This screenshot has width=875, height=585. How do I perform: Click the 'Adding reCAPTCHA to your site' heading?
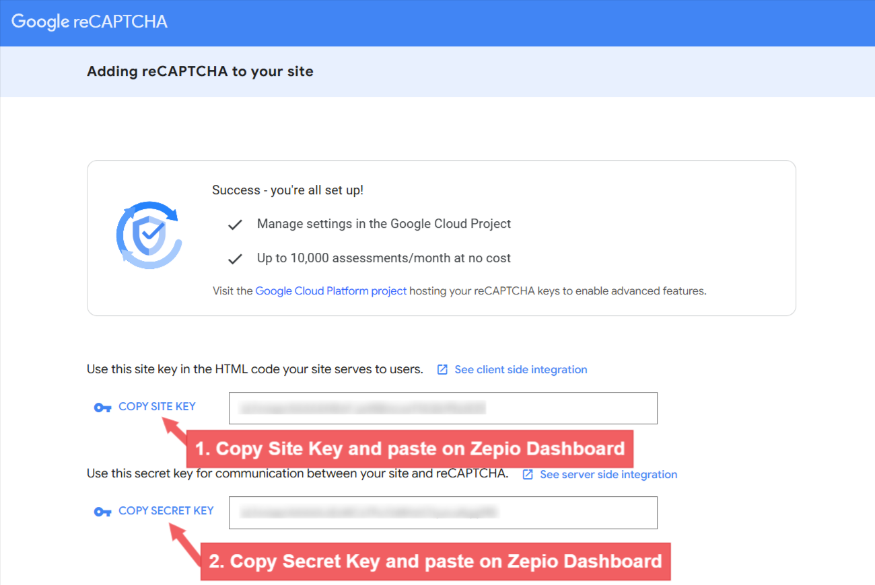200,71
